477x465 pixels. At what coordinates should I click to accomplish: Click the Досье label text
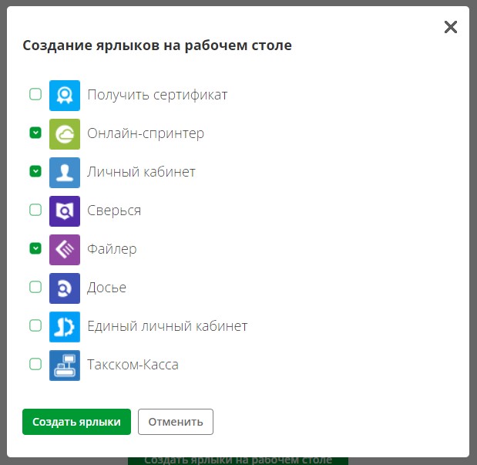pos(107,288)
